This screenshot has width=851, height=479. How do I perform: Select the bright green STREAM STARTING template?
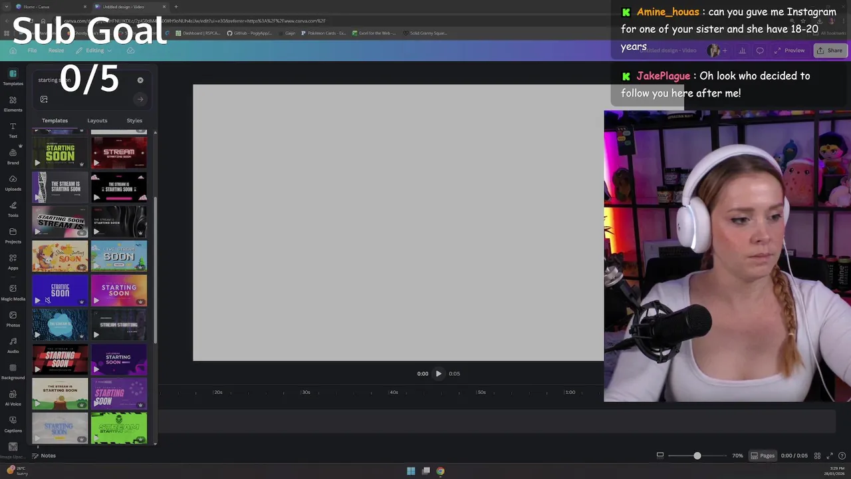tap(119, 428)
